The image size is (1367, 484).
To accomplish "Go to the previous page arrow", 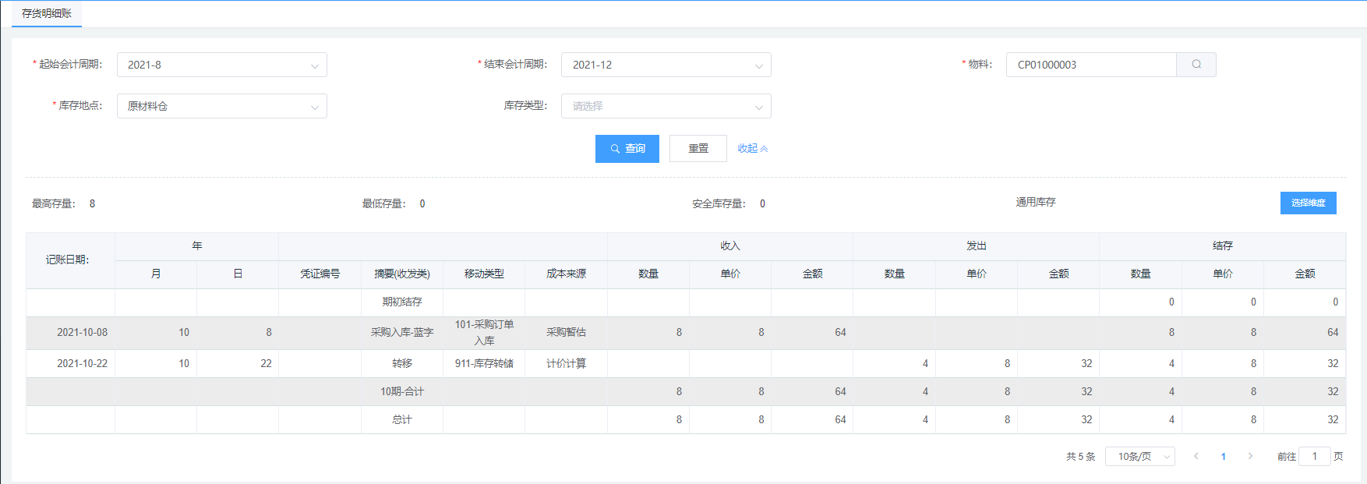I will [1196, 456].
